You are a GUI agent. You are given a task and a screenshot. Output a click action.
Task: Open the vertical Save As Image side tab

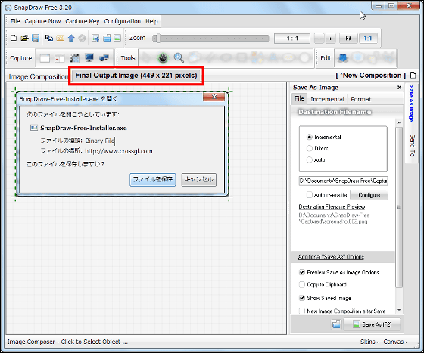point(411,104)
